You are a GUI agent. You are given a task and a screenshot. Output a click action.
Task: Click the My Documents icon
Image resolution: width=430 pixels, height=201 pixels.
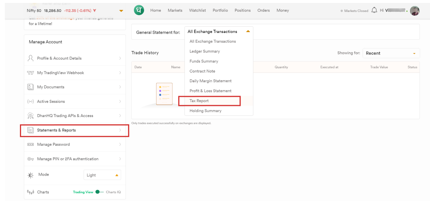31,87
